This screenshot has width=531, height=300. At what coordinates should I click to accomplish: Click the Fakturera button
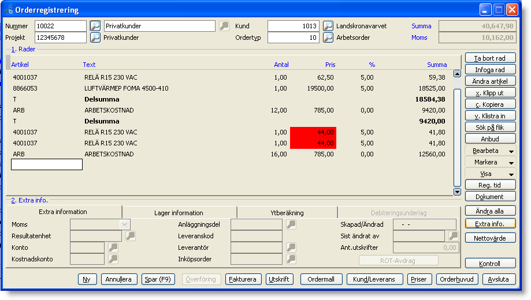243,279
